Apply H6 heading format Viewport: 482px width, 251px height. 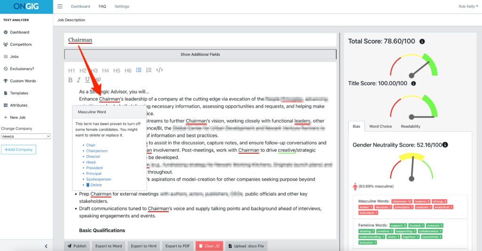tap(128, 71)
